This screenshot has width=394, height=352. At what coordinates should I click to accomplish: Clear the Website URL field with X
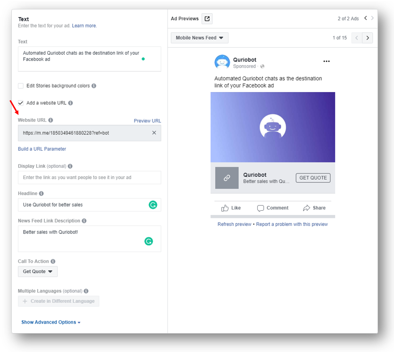(154, 133)
